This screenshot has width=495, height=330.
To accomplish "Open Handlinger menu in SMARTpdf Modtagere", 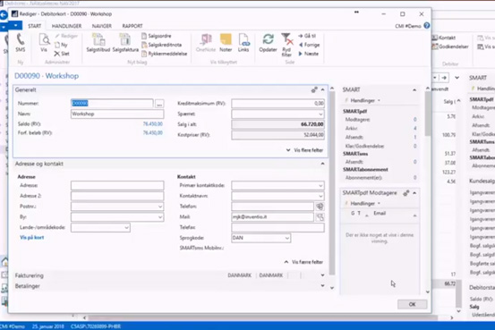I will coord(363,203).
